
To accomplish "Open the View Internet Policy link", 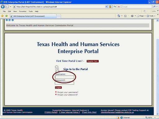I will (70, 112).
